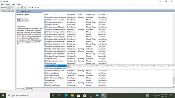175x98 pixels.
Task: Select the Windows Mobile Hotspot Service row
Action: 75,39
